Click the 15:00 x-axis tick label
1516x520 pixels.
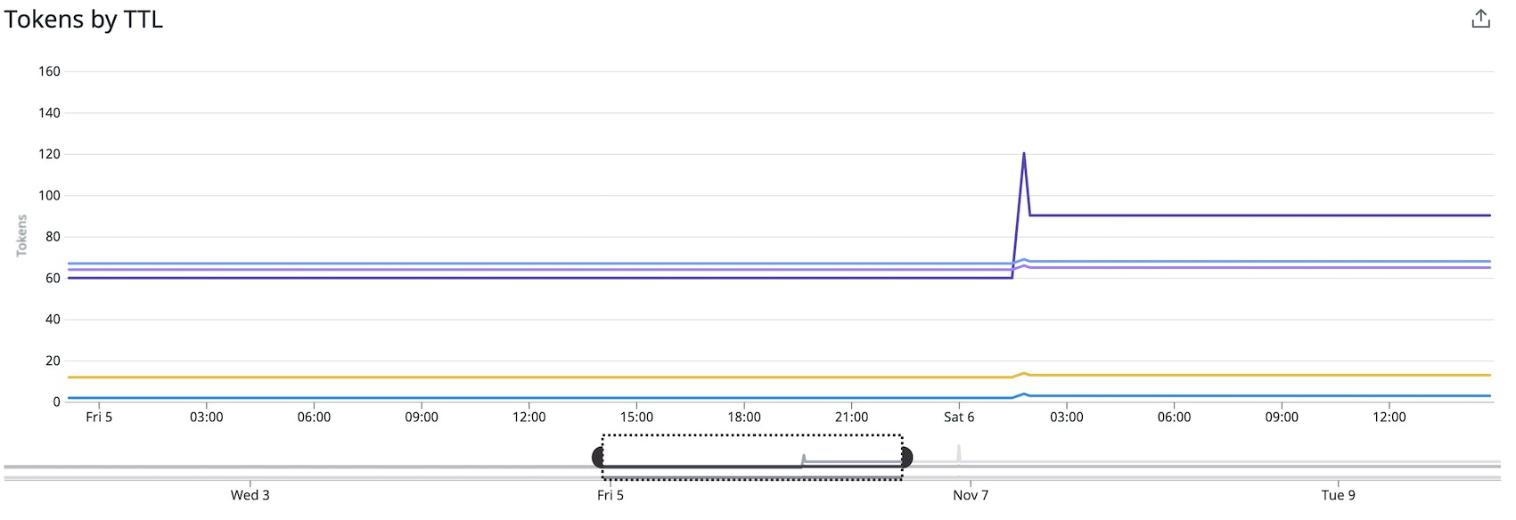pos(636,417)
